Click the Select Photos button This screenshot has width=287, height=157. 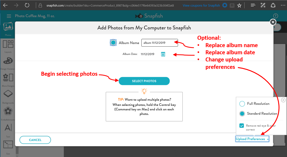(x=144, y=81)
